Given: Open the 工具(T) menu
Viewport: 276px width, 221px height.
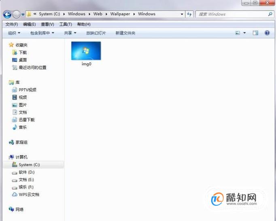Looking at the screenshot, I should (66, 24).
